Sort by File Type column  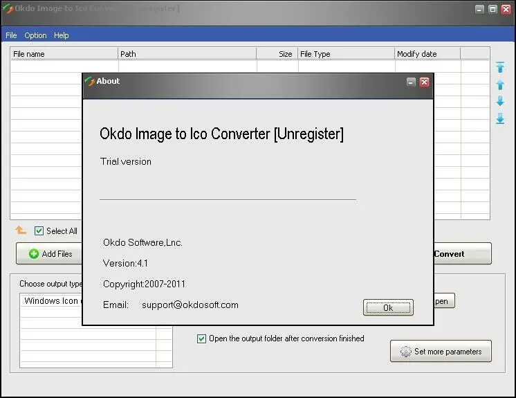(x=347, y=54)
